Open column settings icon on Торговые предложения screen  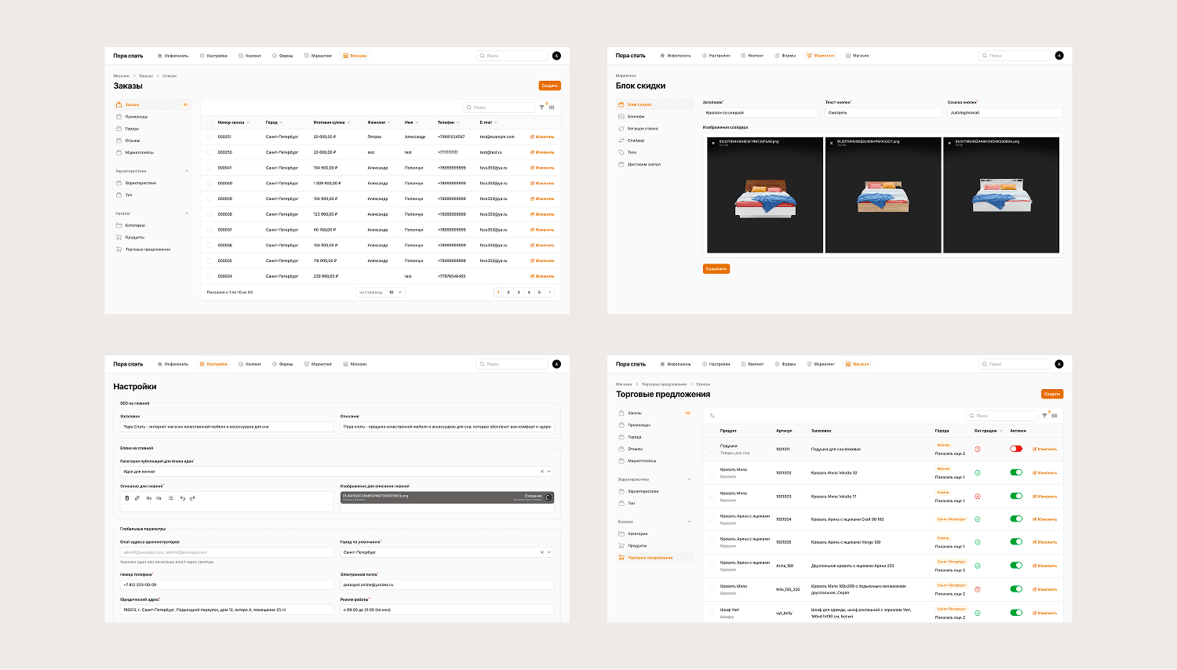[1055, 416]
